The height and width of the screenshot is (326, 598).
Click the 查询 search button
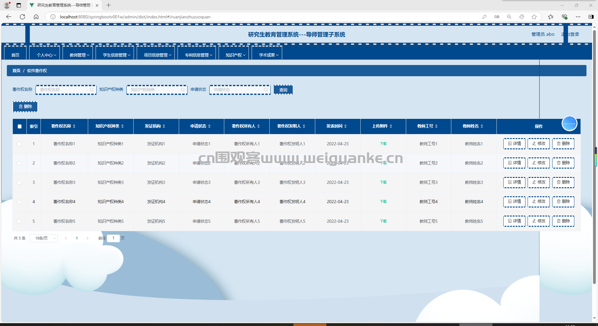point(283,90)
